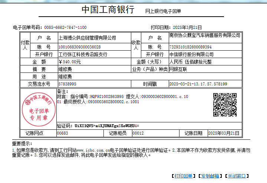Screen dimensions: 267x183
Task: Click the payer bank 工行张江科技秀沿路支行
Action: [x=83, y=54]
